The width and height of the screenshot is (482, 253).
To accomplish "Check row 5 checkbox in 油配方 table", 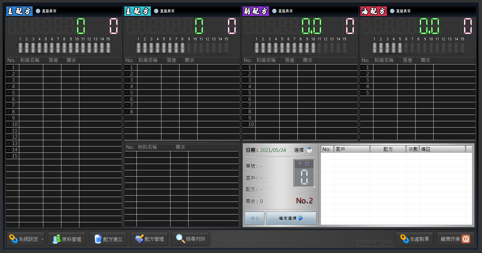I will click(363, 93).
